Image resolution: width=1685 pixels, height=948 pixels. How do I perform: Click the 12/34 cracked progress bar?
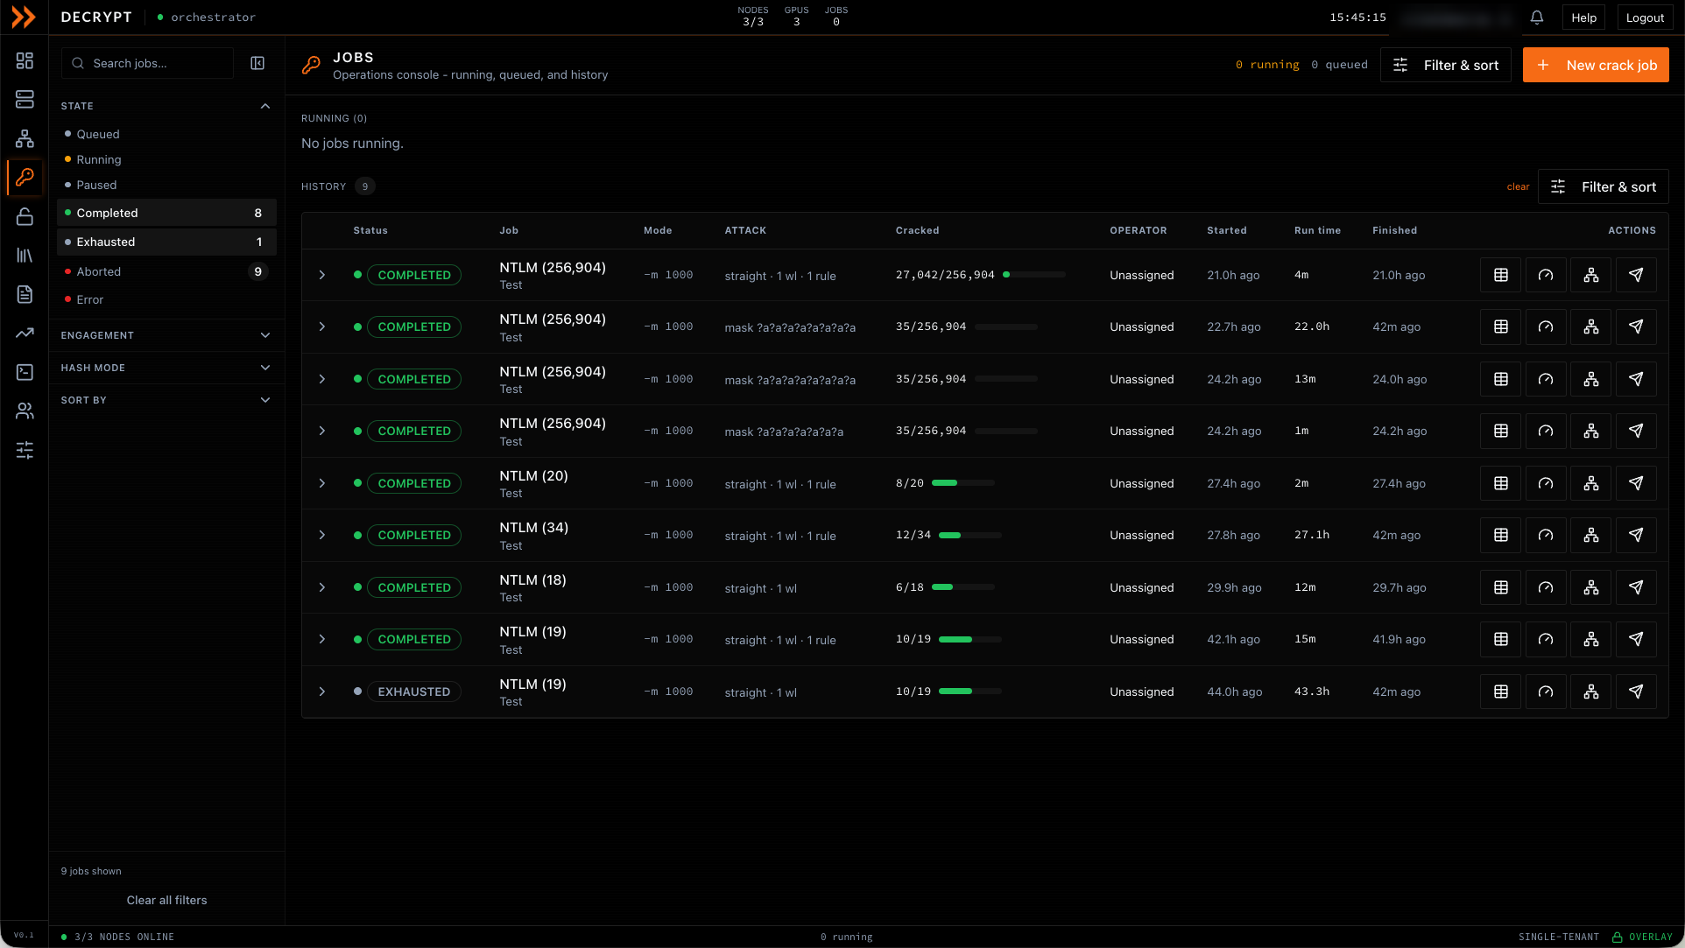970,535
